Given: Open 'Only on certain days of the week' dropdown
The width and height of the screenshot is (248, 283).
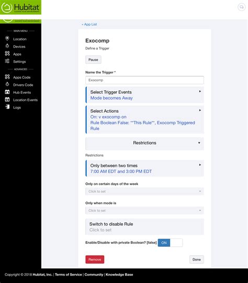Looking at the screenshot, I should [144, 191].
